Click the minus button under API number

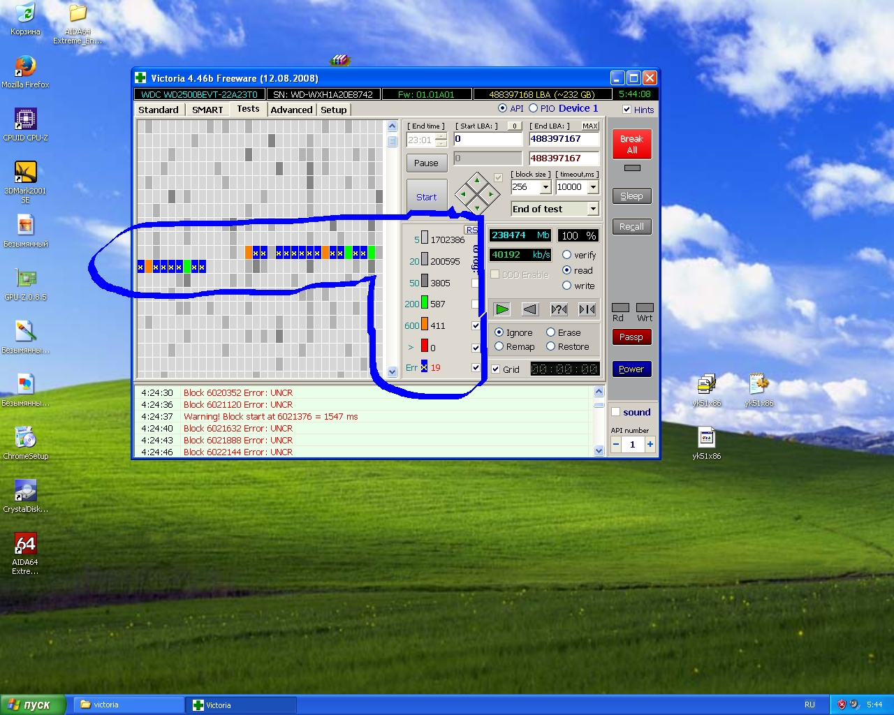click(616, 444)
